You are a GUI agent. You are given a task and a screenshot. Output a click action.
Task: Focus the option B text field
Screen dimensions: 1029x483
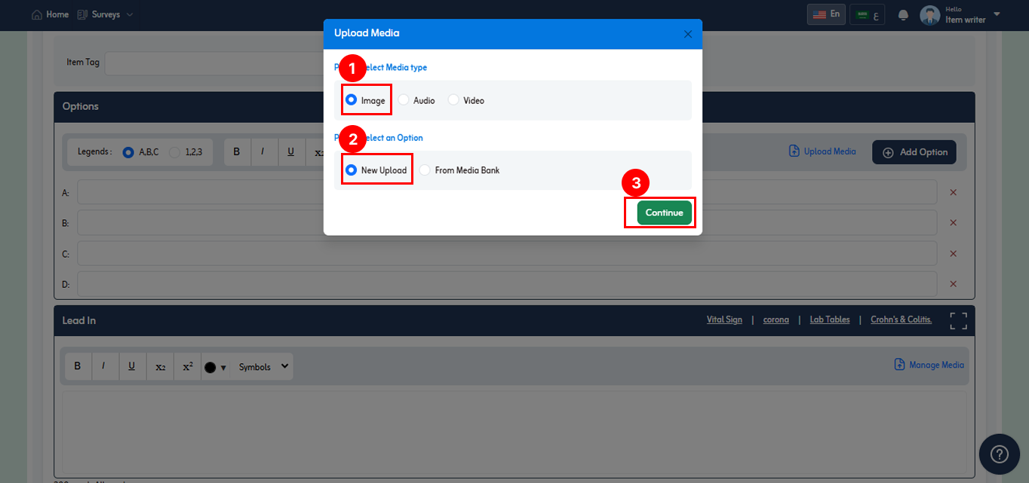pos(507,223)
